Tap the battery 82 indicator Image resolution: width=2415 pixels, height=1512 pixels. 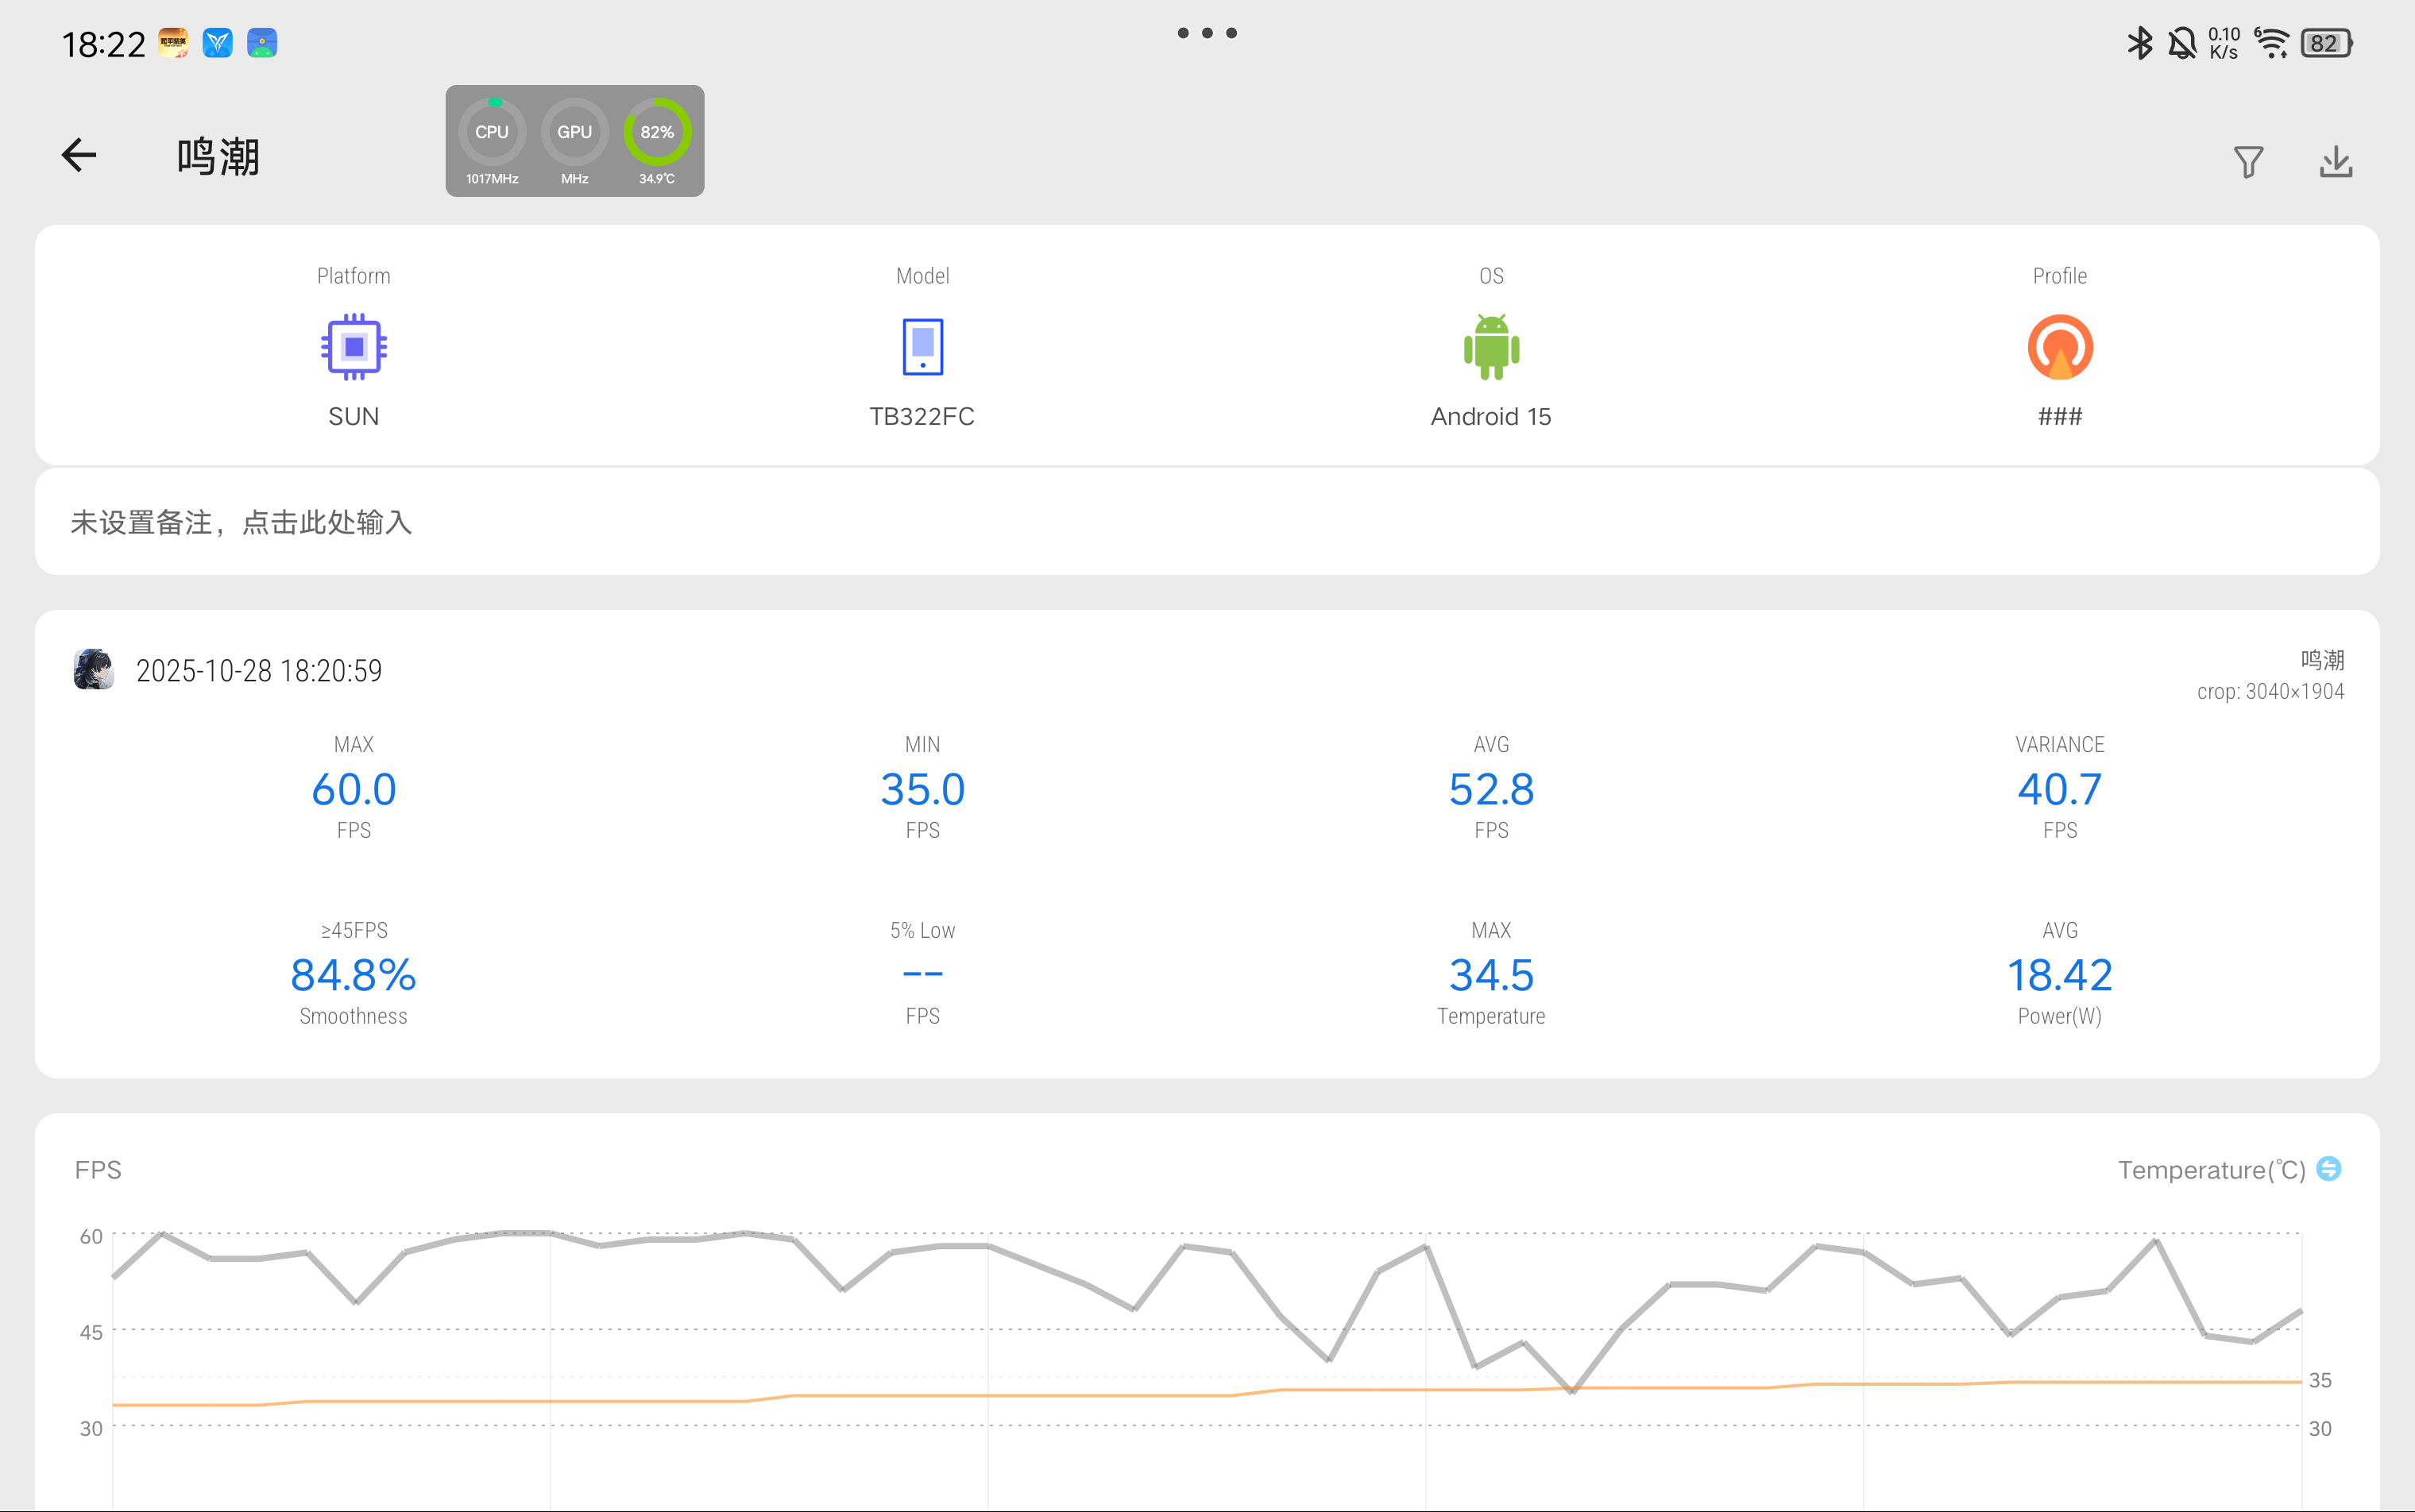[2327, 43]
